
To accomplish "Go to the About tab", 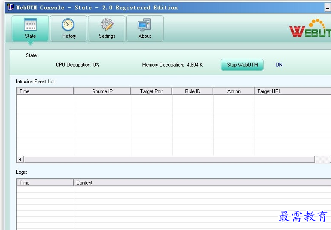I will (x=145, y=28).
